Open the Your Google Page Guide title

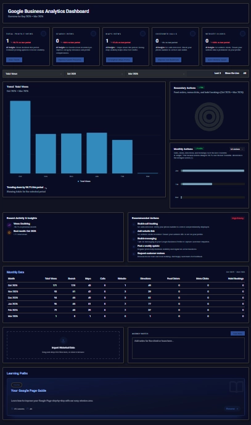[x=28, y=390]
